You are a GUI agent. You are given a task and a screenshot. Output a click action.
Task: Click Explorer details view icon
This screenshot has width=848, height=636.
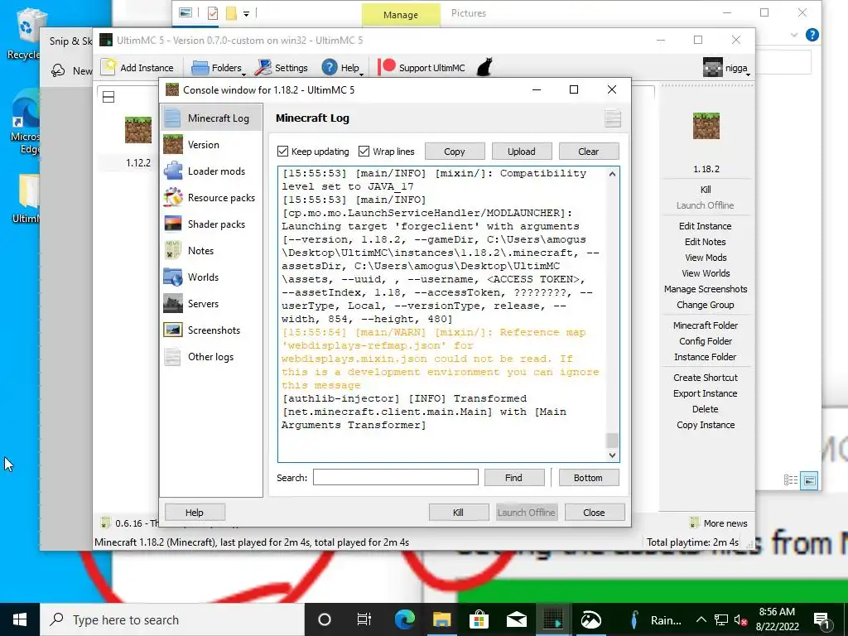pos(791,479)
